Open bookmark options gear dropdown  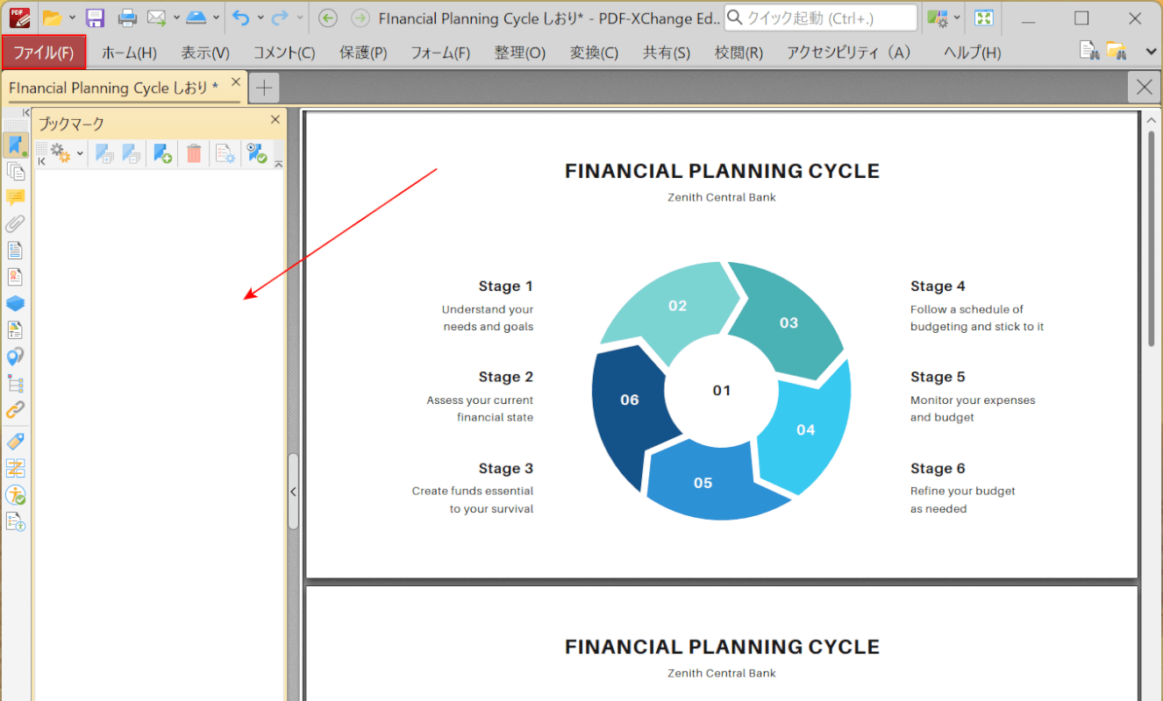coord(67,154)
